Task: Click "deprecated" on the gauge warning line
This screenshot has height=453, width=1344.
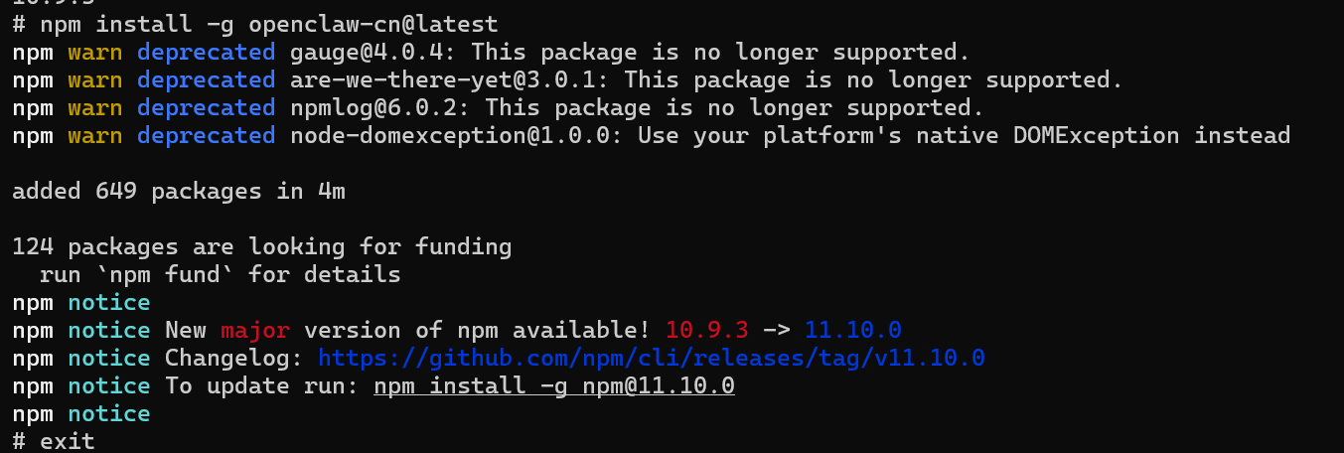Action: (x=206, y=52)
